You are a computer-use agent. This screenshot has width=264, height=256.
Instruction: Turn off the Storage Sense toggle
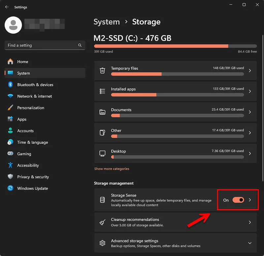(238, 200)
